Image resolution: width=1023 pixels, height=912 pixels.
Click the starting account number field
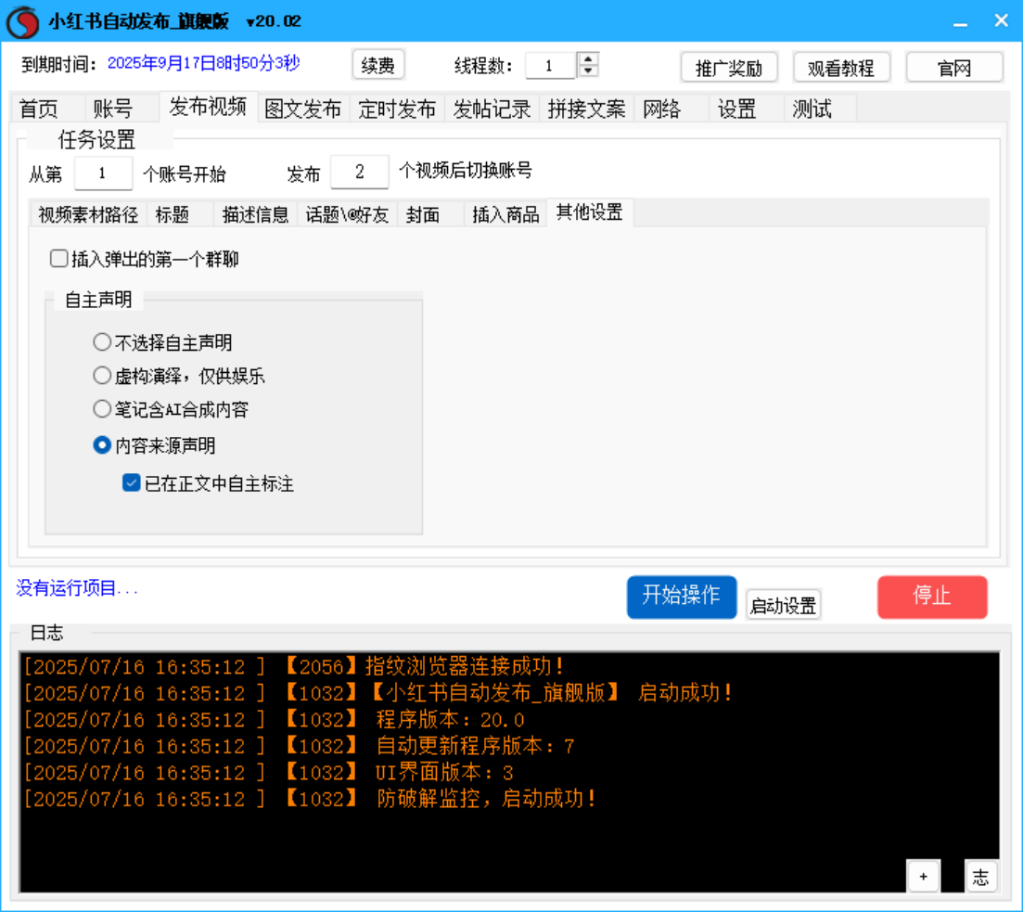click(x=103, y=173)
